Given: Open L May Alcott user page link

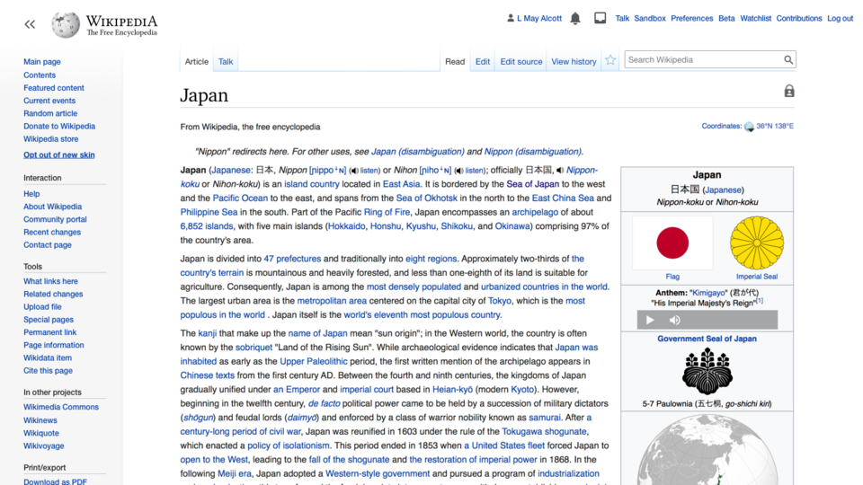Looking at the screenshot, I should coord(539,18).
